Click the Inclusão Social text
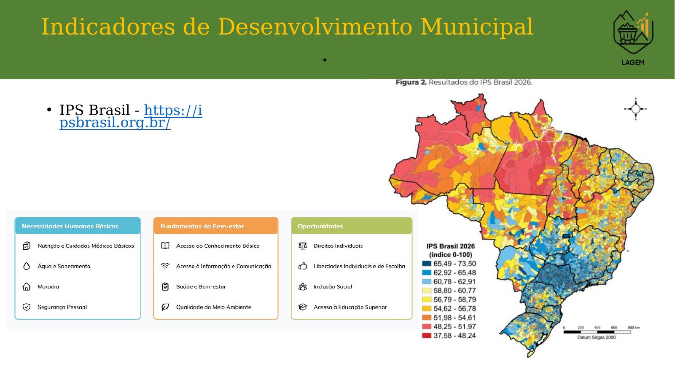Screen dimensions: 675x379 333,287
